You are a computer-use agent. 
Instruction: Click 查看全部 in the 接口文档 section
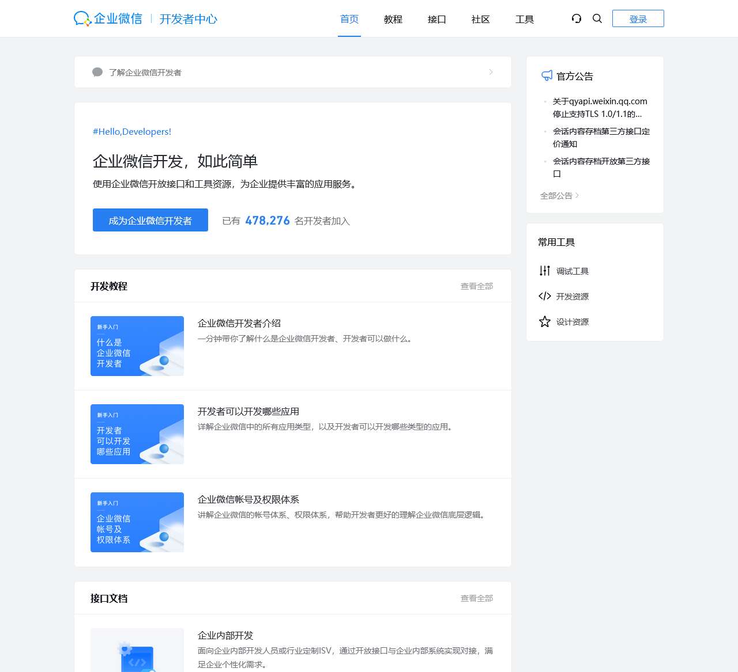click(477, 598)
